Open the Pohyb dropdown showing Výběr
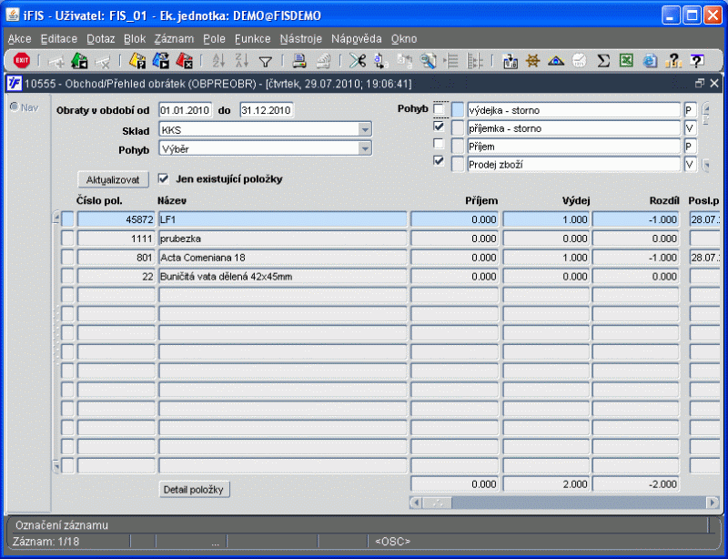Image resolution: width=728 pixels, height=559 pixels. (365, 148)
